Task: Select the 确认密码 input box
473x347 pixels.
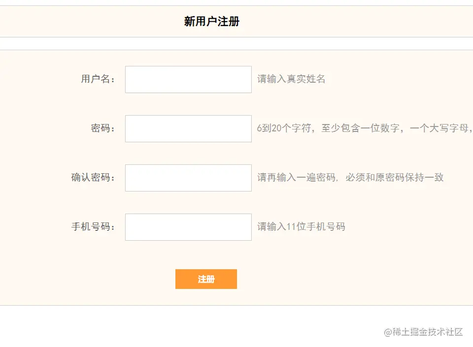Action: pyautogui.click(x=188, y=178)
